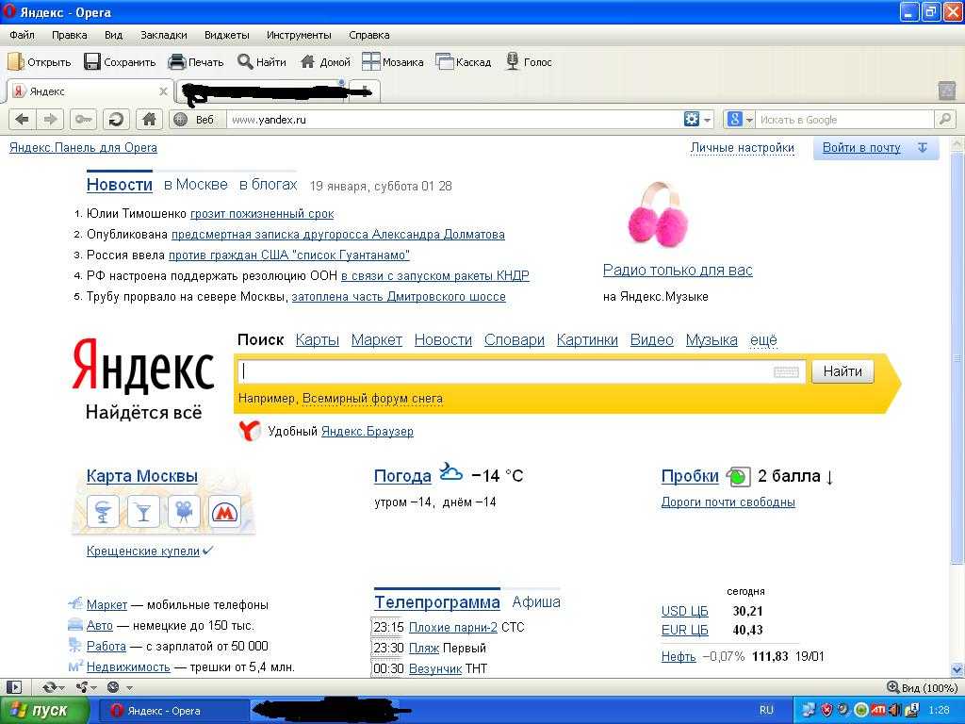Screen dimensions: 965x724
Task: Switch to the Афиша tab
Action: coord(536,601)
